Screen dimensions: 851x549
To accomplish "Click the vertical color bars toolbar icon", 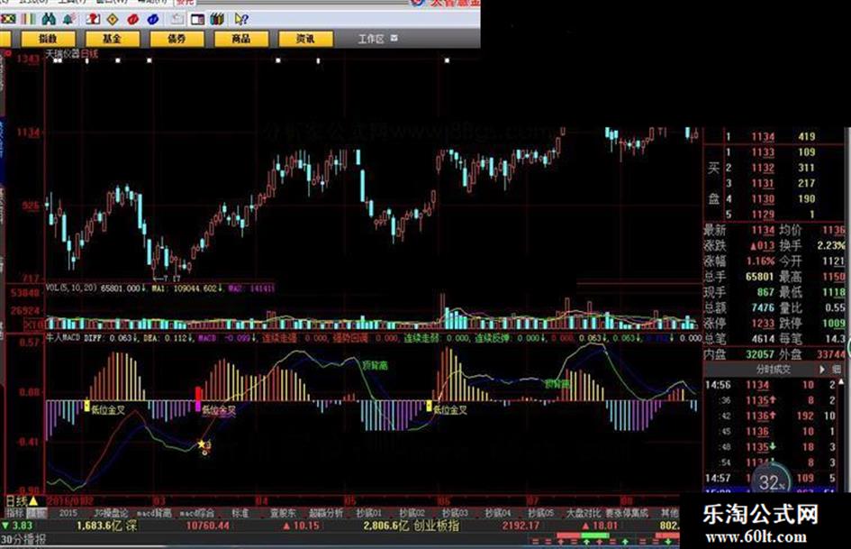I will pos(28,19).
